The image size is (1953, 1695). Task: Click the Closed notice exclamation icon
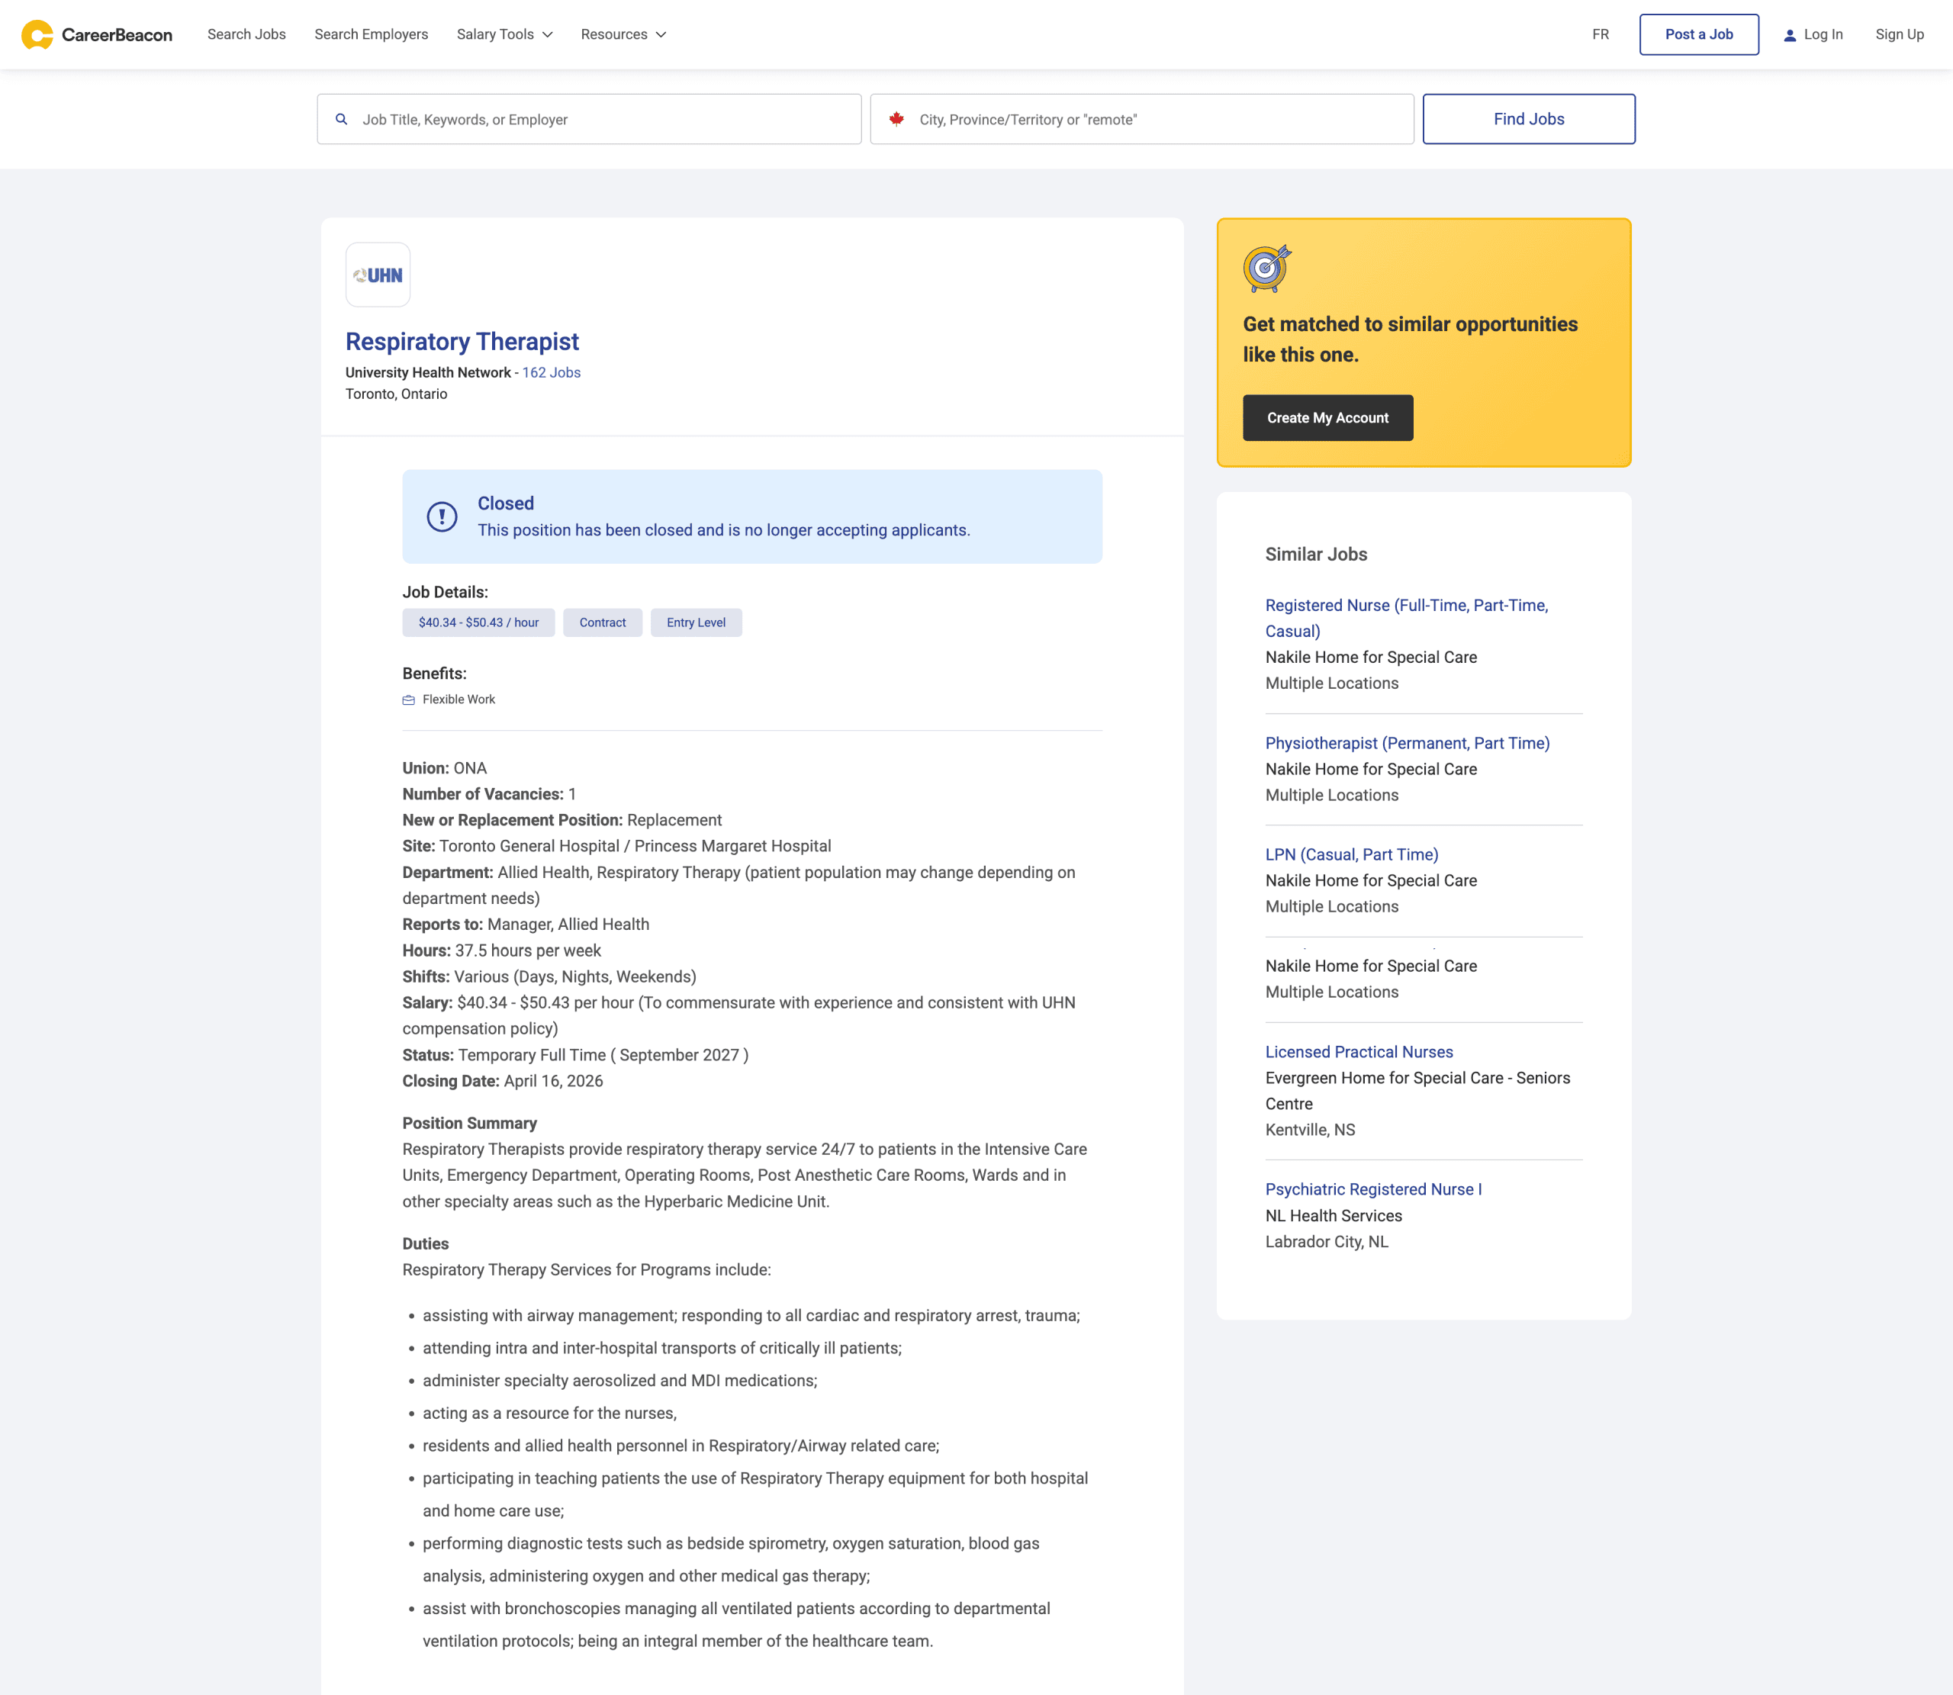(x=442, y=516)
